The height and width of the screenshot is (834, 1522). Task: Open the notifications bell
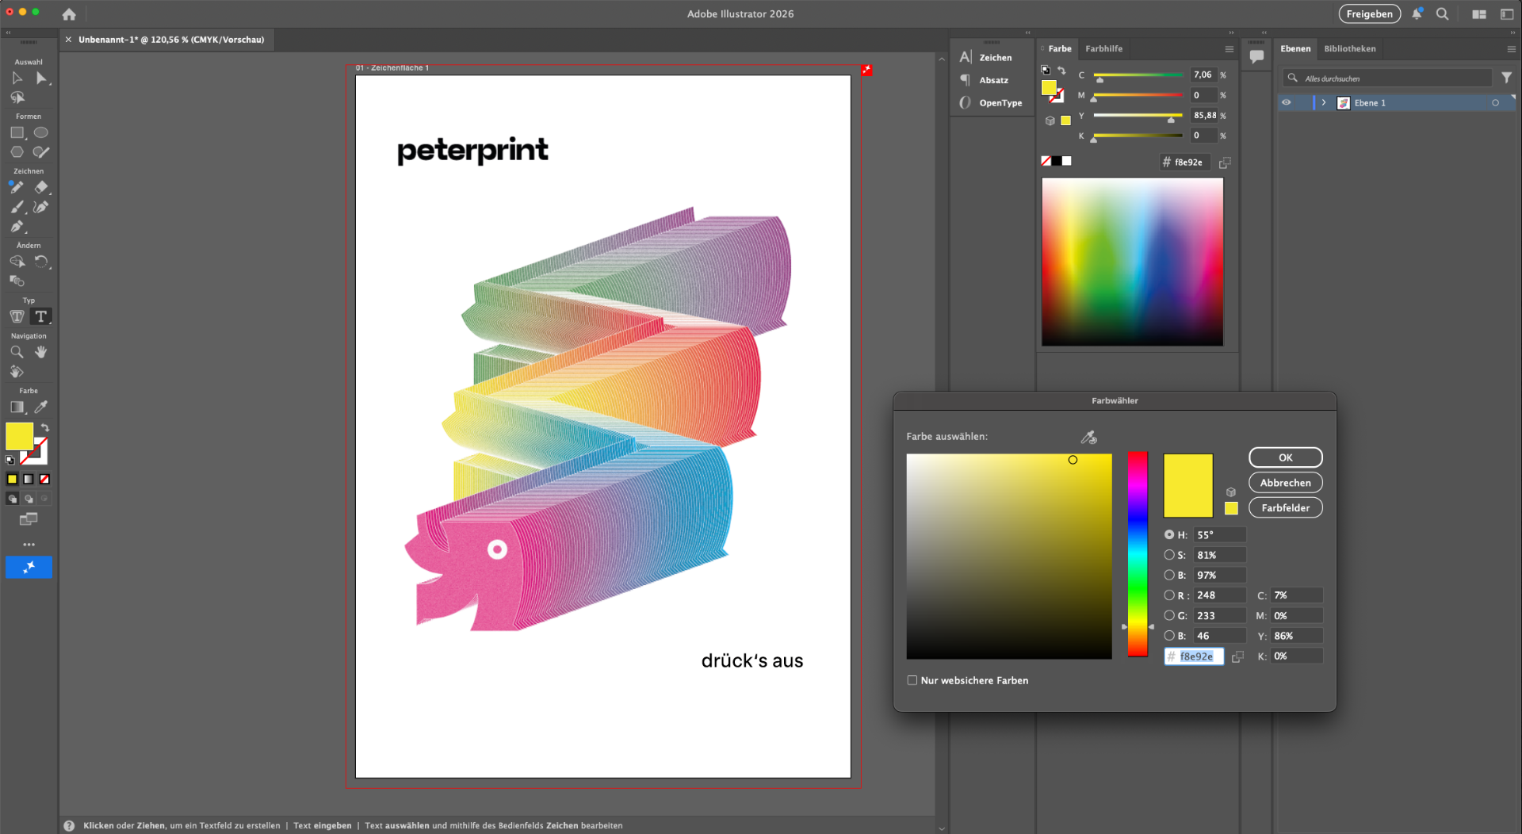tap(1417, 13)
